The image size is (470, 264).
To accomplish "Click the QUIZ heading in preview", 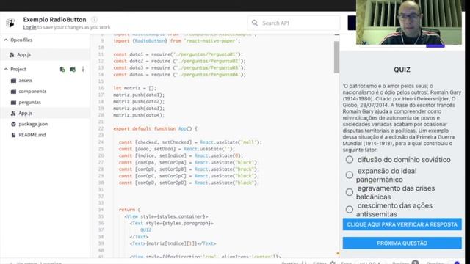I will 402,70.
